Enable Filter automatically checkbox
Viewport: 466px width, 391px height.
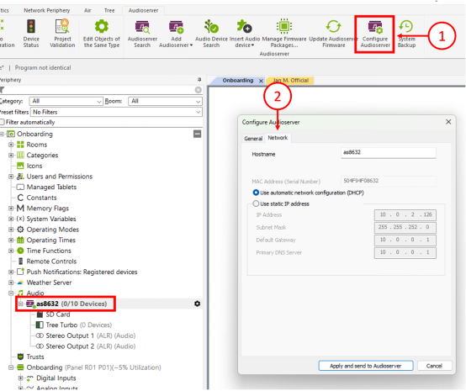click(3, 122)
